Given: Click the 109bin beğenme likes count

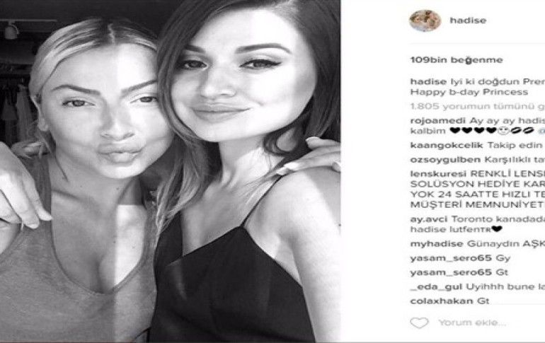Looking at the screenshot, I should coord(457,60).
